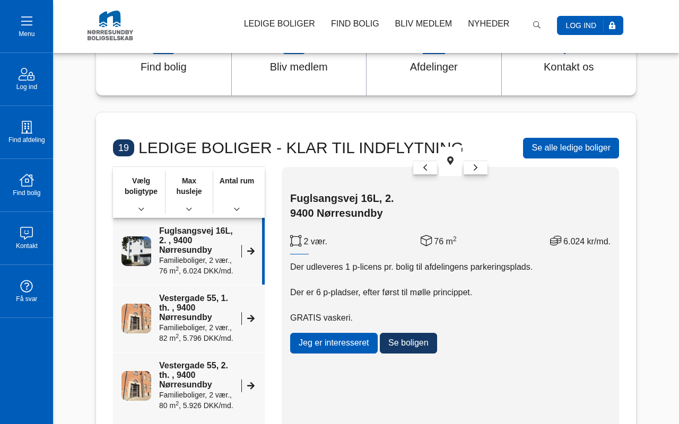Click the Få svar question mark icon
The width and height of the screenshot is (679, 424).
(27, 286)
